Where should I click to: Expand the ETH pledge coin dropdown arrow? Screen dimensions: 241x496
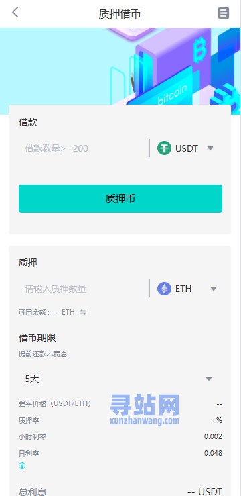(x=214, y=289)
